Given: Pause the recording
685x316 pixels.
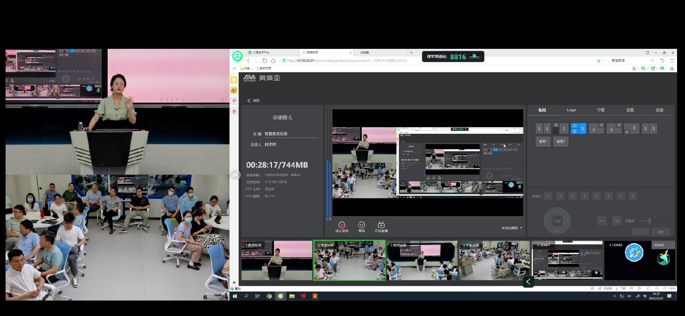Looking at the screenshot, I should coord(361,225).
